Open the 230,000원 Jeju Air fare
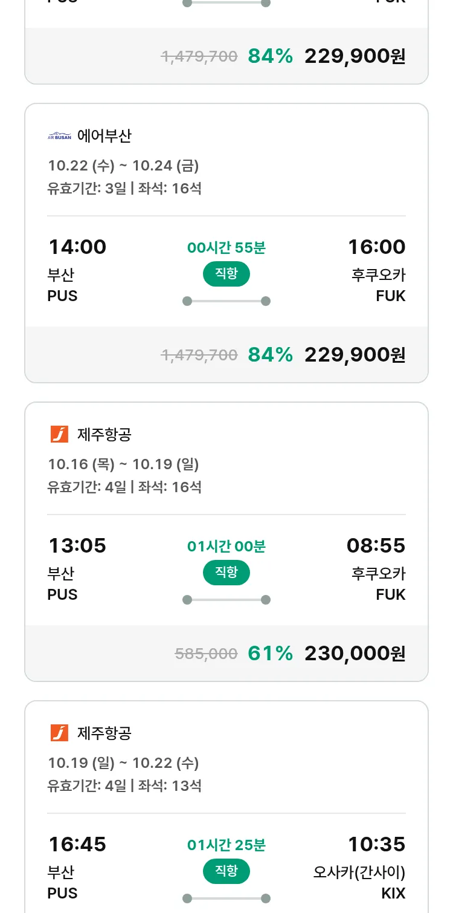This screenshot has height=913, width=453. [355, 653]
